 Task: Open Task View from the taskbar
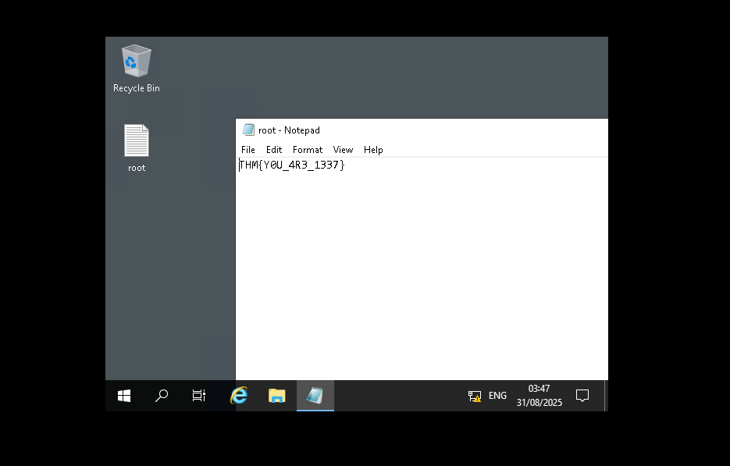(x=199, y=396)
